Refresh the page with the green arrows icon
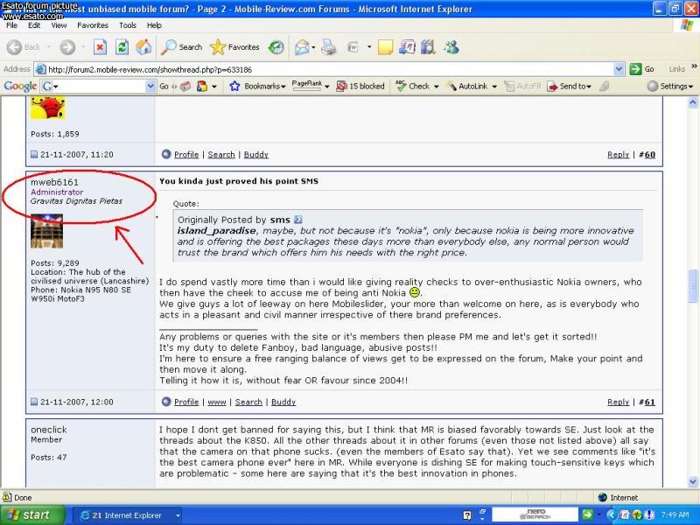The height and width of the screenshot is (525, 700). 122,47
